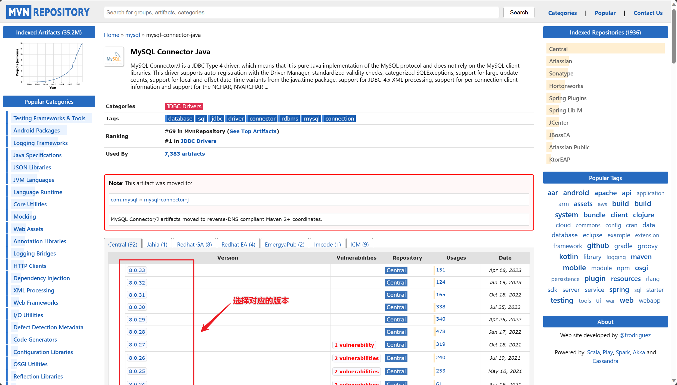The height and width of the screenshot is (385, 677).
Task: Open the mysql-connector-j link
Action: [x=166, y=200]
